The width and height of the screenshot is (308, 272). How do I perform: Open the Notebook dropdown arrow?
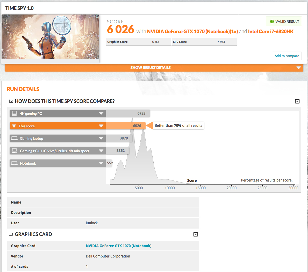tap(101, 163)
